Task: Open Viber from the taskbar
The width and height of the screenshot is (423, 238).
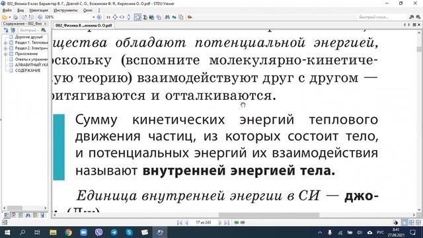Action: point(98,232)
